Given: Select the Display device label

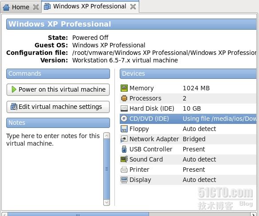Looking at the screenshot, I should 140,180.
